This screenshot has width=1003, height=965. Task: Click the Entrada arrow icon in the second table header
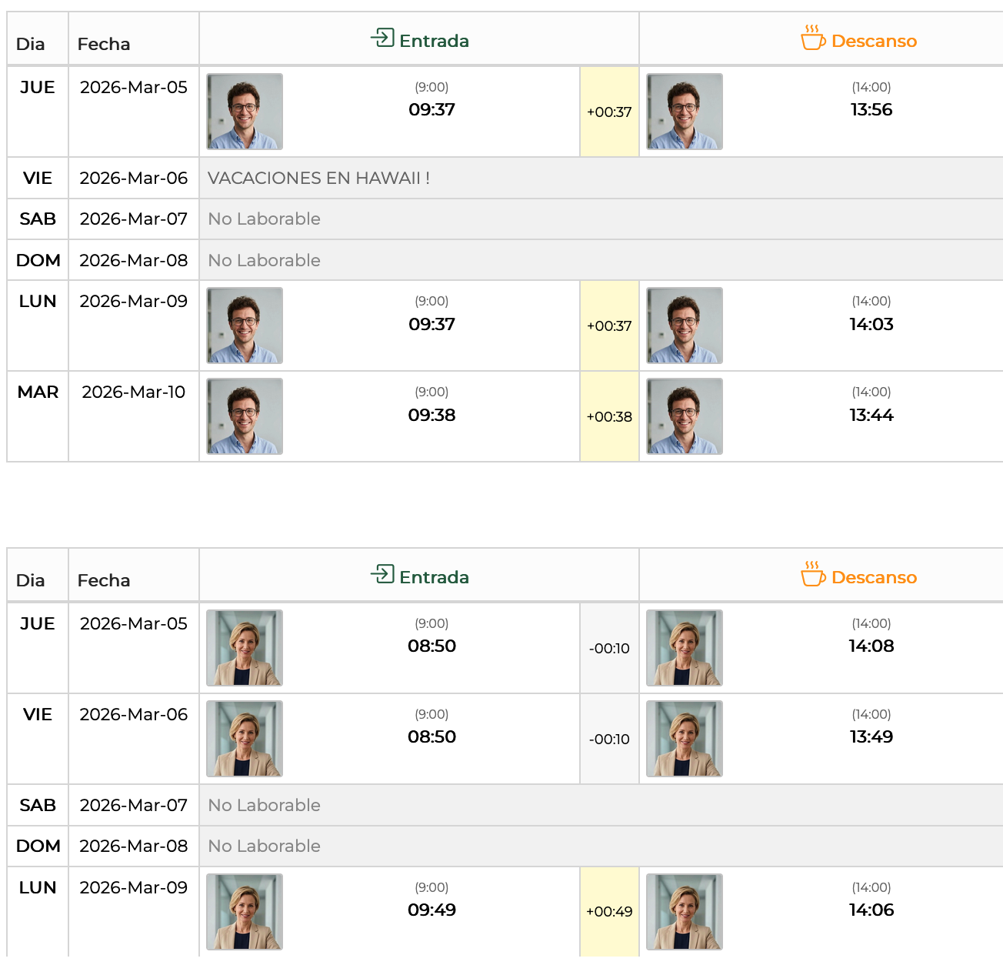click(382, 574)
